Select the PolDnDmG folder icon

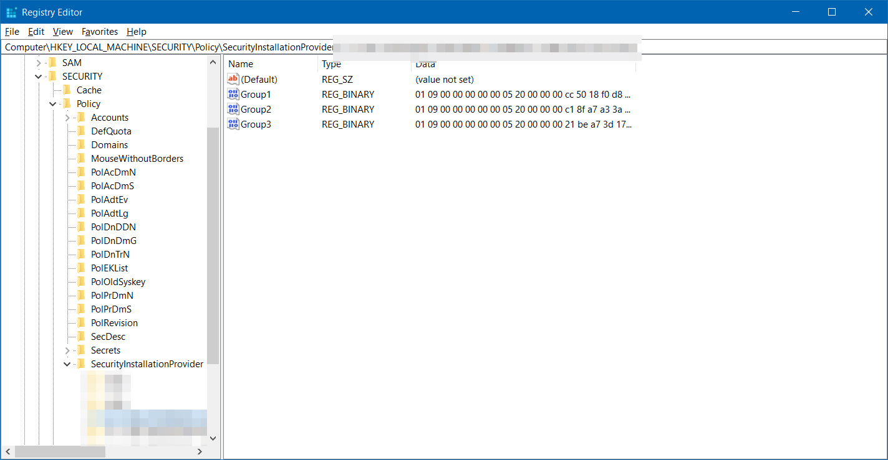pos(81,241)
